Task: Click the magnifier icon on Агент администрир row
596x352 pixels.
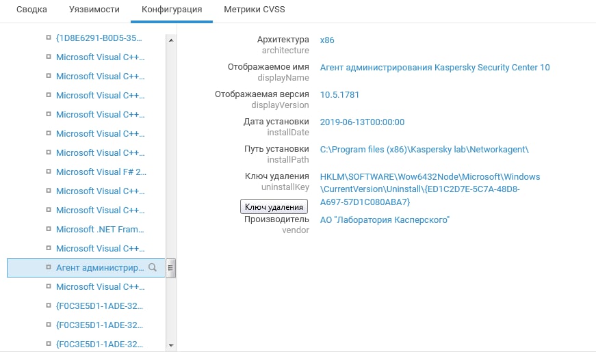Action: (x=153, y=267)
